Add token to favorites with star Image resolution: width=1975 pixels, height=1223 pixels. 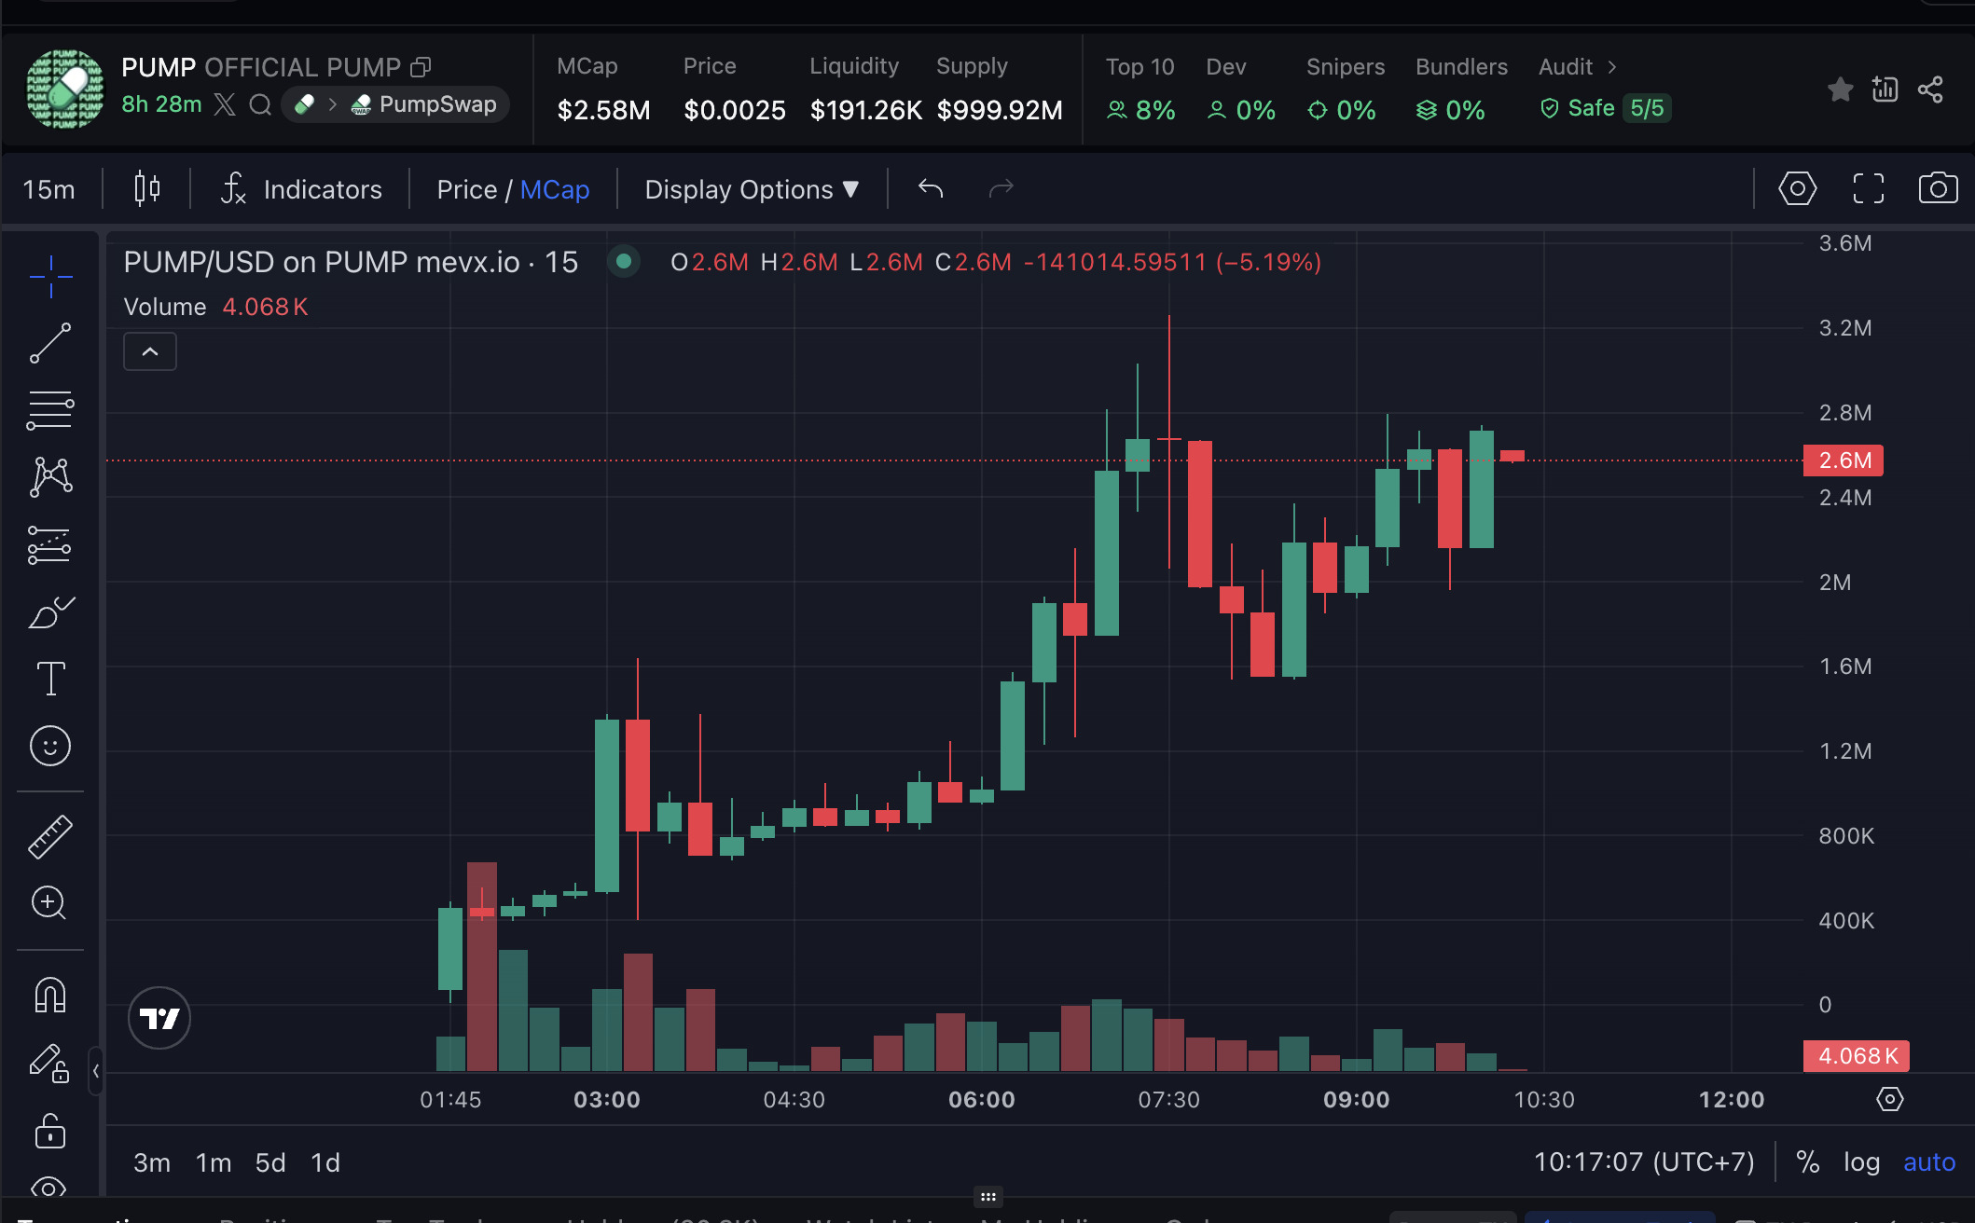click(x=1840, y=89)
